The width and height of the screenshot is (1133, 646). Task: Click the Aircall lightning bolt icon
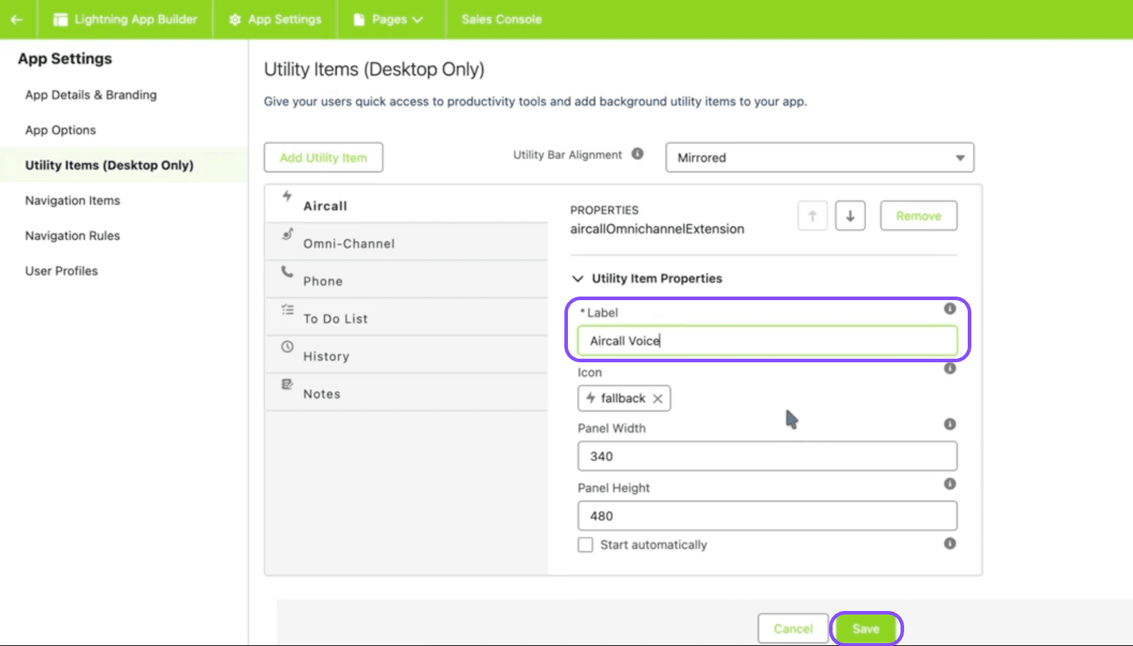(x=287, y=195)
